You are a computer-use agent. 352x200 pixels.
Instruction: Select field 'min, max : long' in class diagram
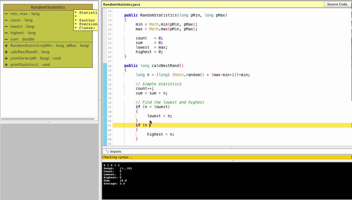(x=25, y=14)
